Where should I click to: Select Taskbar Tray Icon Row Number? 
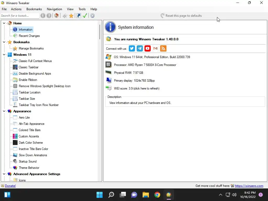pos(39,105)
